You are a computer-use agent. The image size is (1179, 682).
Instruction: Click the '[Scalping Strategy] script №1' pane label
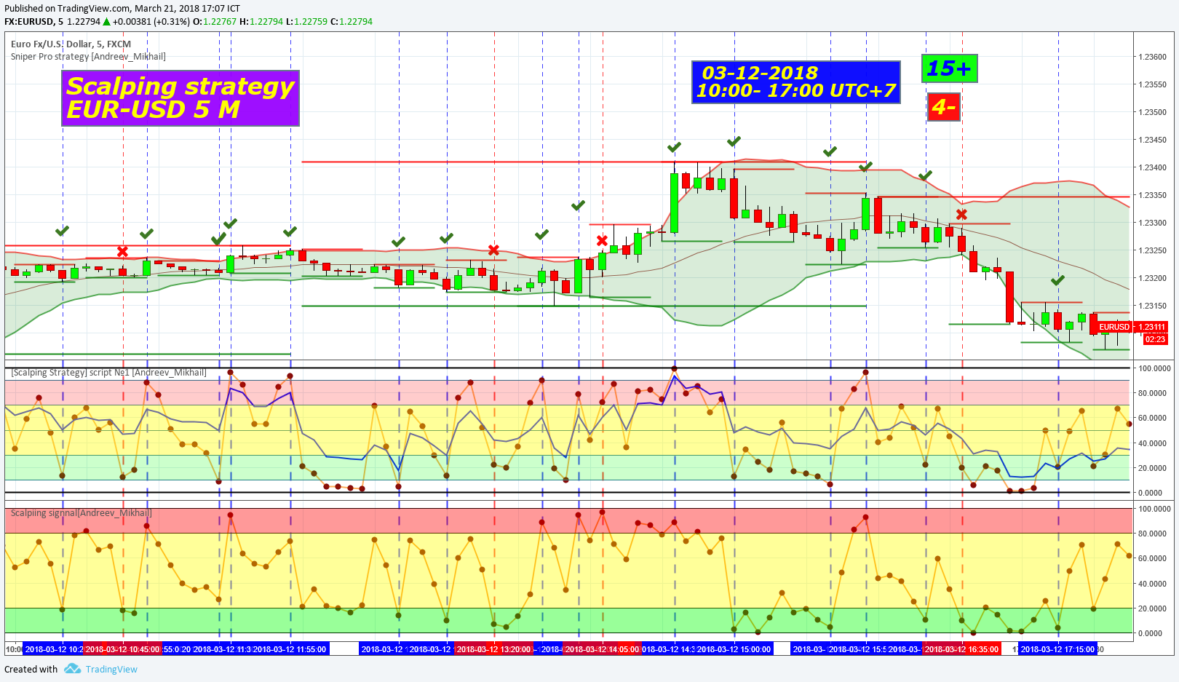[108, 372]
